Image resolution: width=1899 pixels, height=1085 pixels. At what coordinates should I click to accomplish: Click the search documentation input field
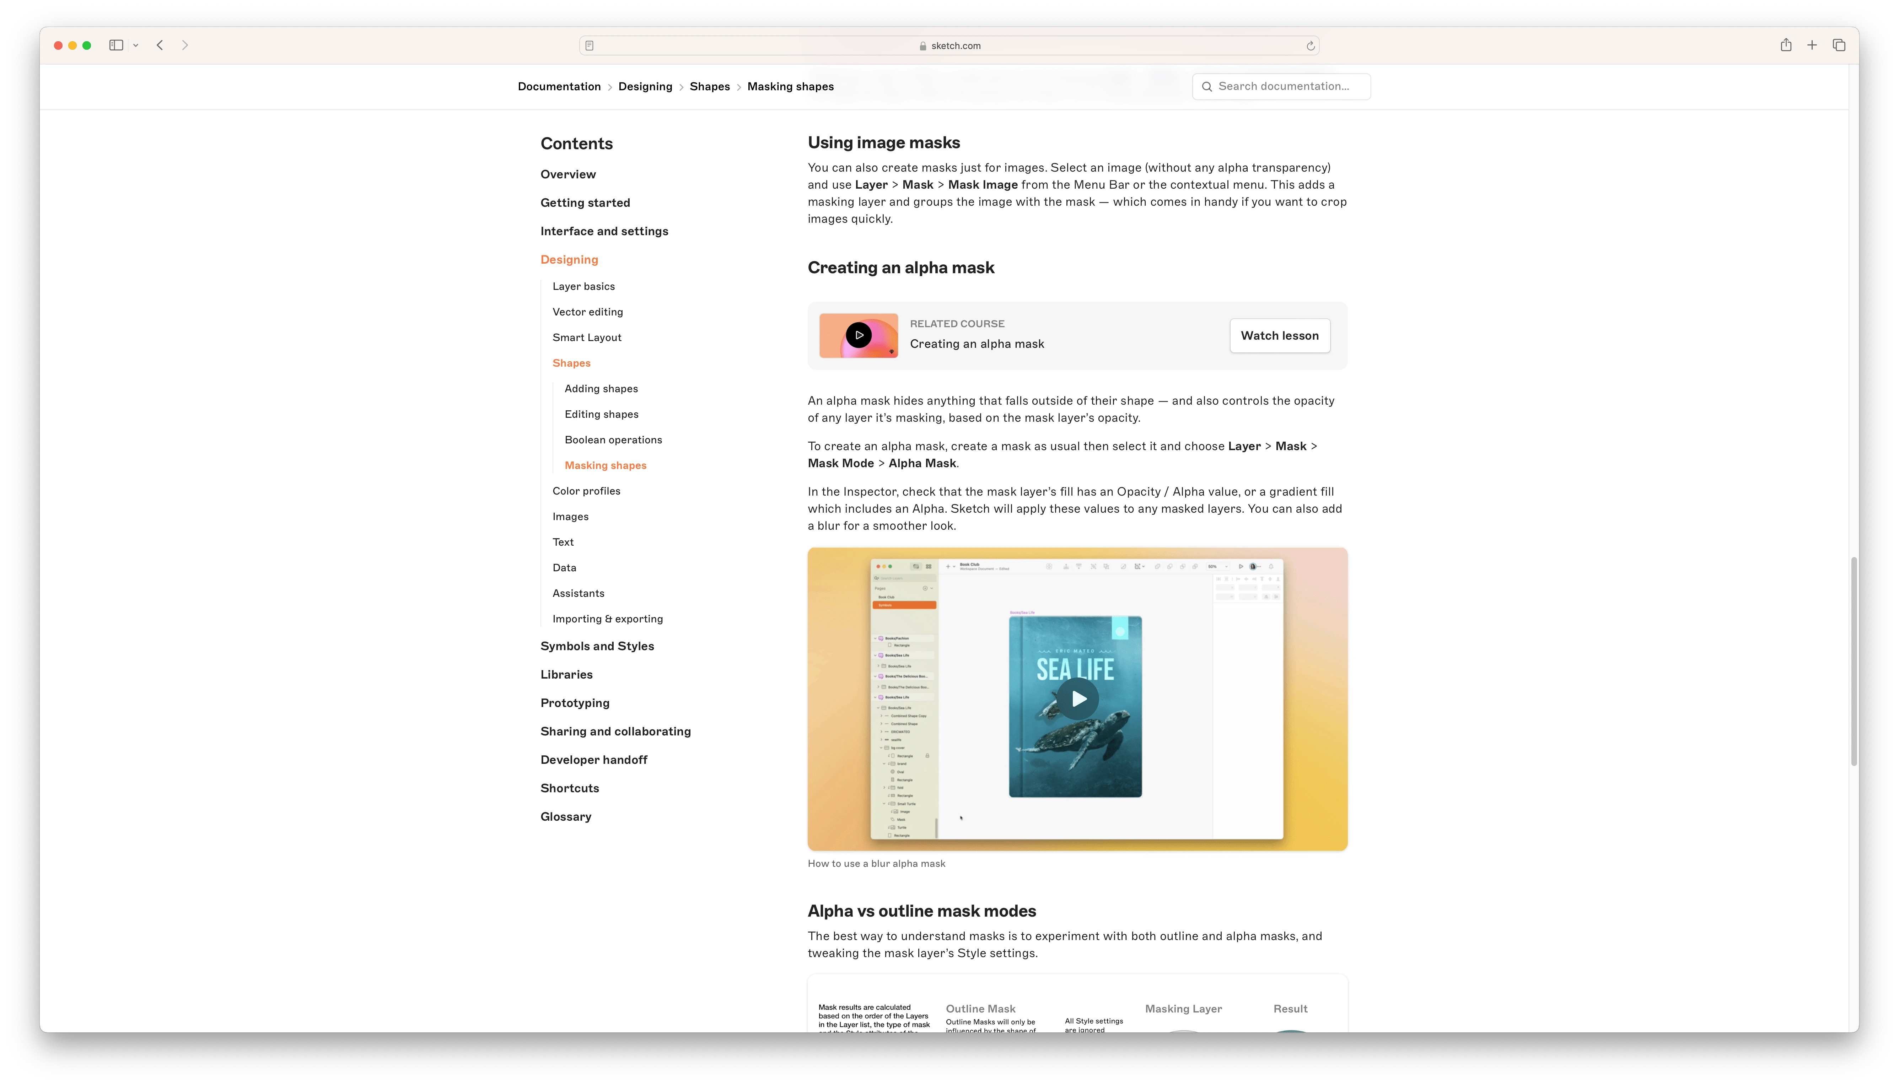coord(1282,86)
